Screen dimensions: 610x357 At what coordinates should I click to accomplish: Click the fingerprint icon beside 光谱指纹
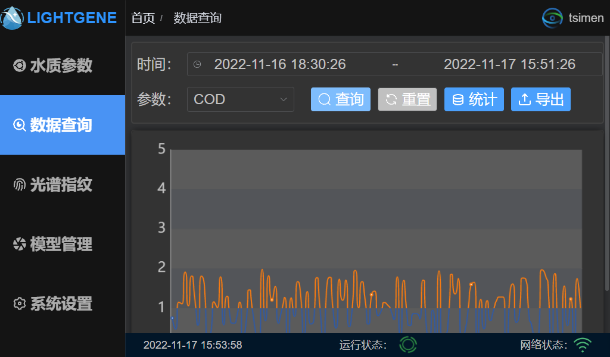point(20,184)
